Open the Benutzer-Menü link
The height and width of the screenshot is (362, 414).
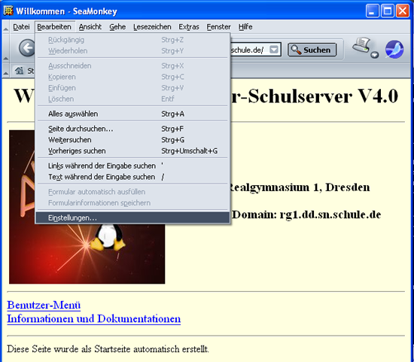pos(44,305)
